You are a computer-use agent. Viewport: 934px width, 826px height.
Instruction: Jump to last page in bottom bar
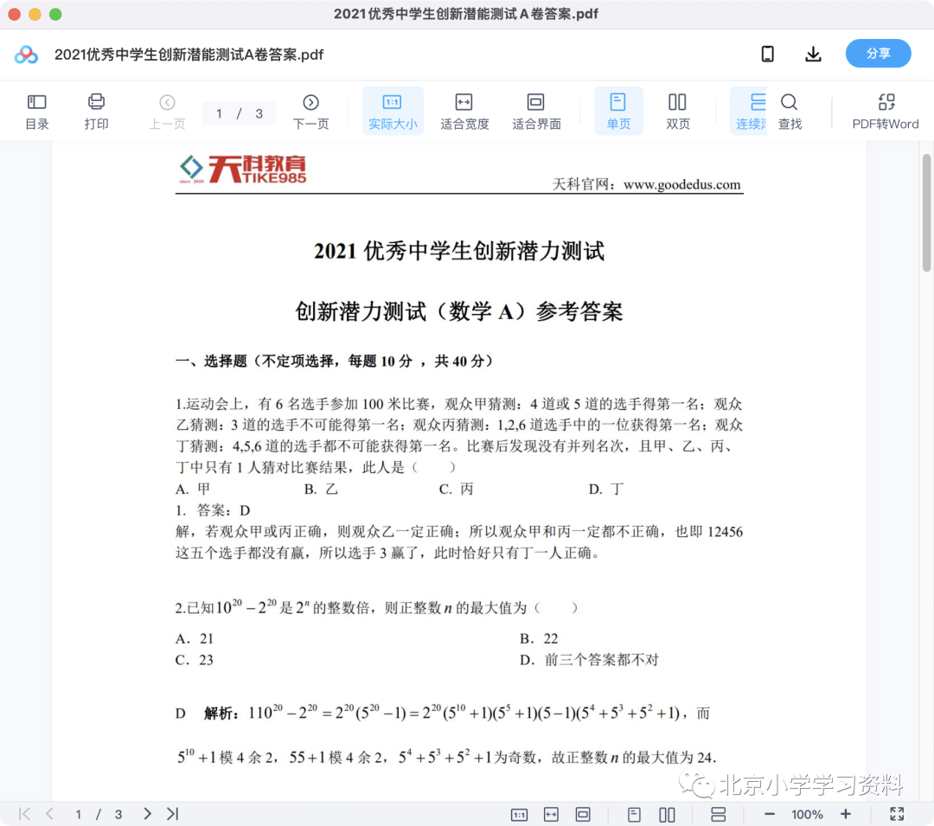pyautogui.click(x=173, y=814)
